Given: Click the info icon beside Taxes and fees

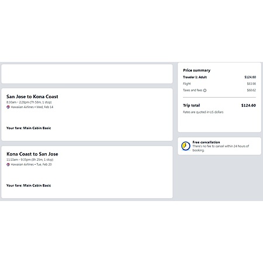Looking at the screenshot, I should 205,91.
